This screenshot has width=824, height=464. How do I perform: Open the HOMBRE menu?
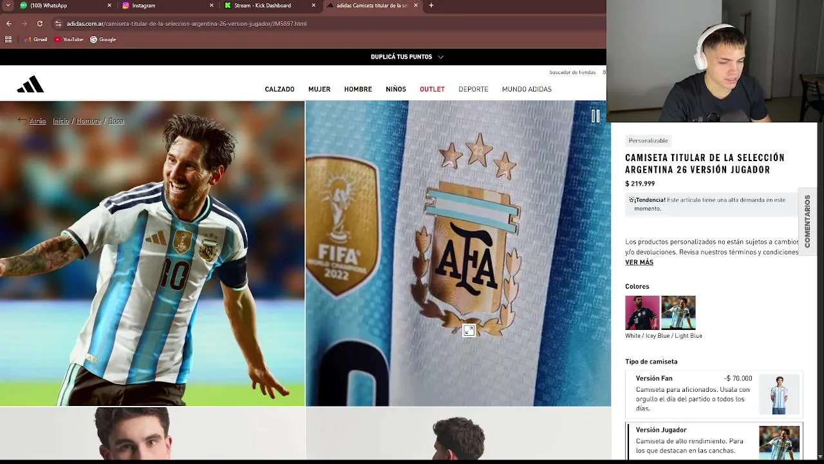click(358, 89)
